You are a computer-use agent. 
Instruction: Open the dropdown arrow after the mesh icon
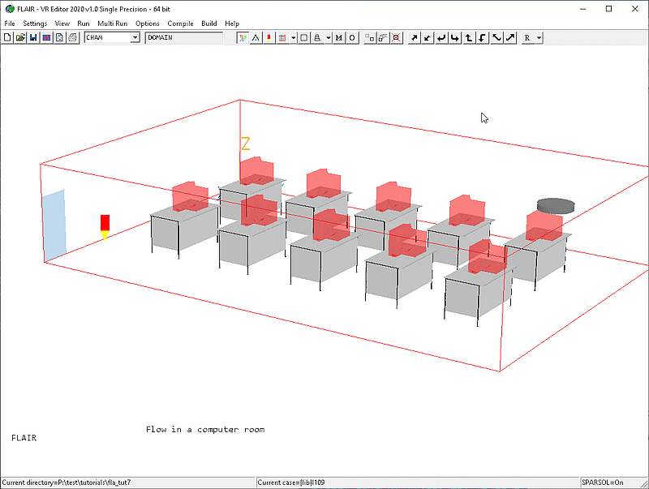click(293, 37)
